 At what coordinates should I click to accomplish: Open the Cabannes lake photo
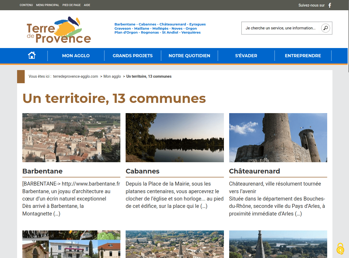tap(174, 138)
